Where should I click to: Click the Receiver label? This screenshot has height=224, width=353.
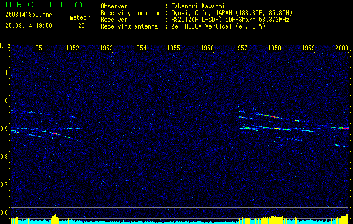(114, 20)
